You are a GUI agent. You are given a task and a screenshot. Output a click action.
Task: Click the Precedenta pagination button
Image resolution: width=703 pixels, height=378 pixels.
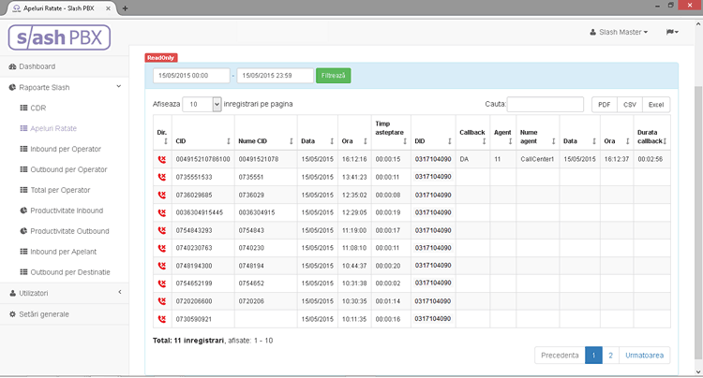coord(560,356)
